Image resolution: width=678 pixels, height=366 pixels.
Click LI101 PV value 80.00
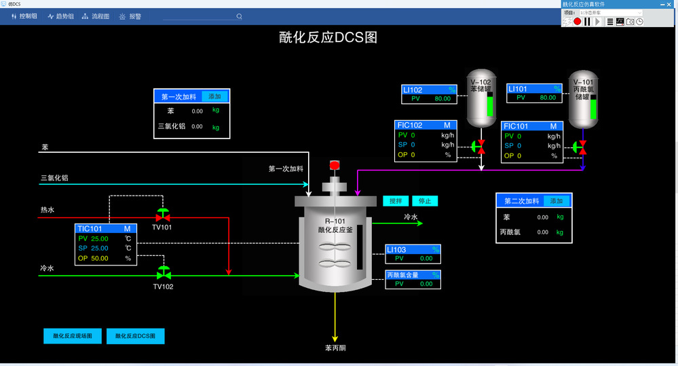click(548, 98)
